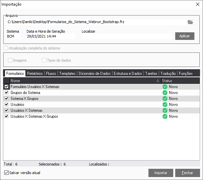
Task: Click the Aplicar button
Action: 184,36
